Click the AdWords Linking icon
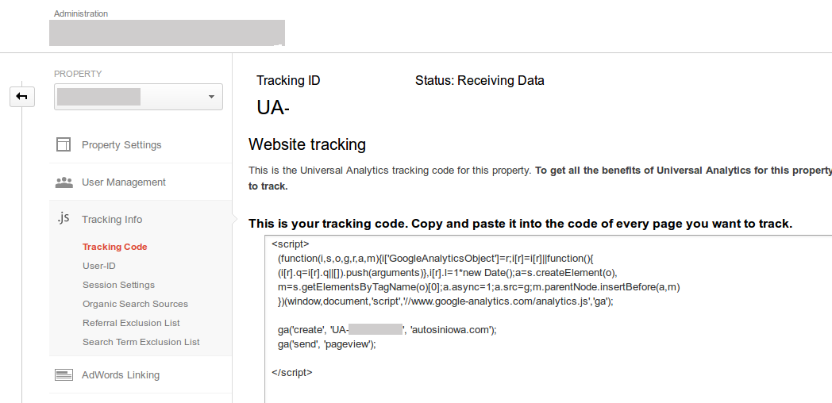Screen dimensions: 832x403 click(x=64, y=375)
